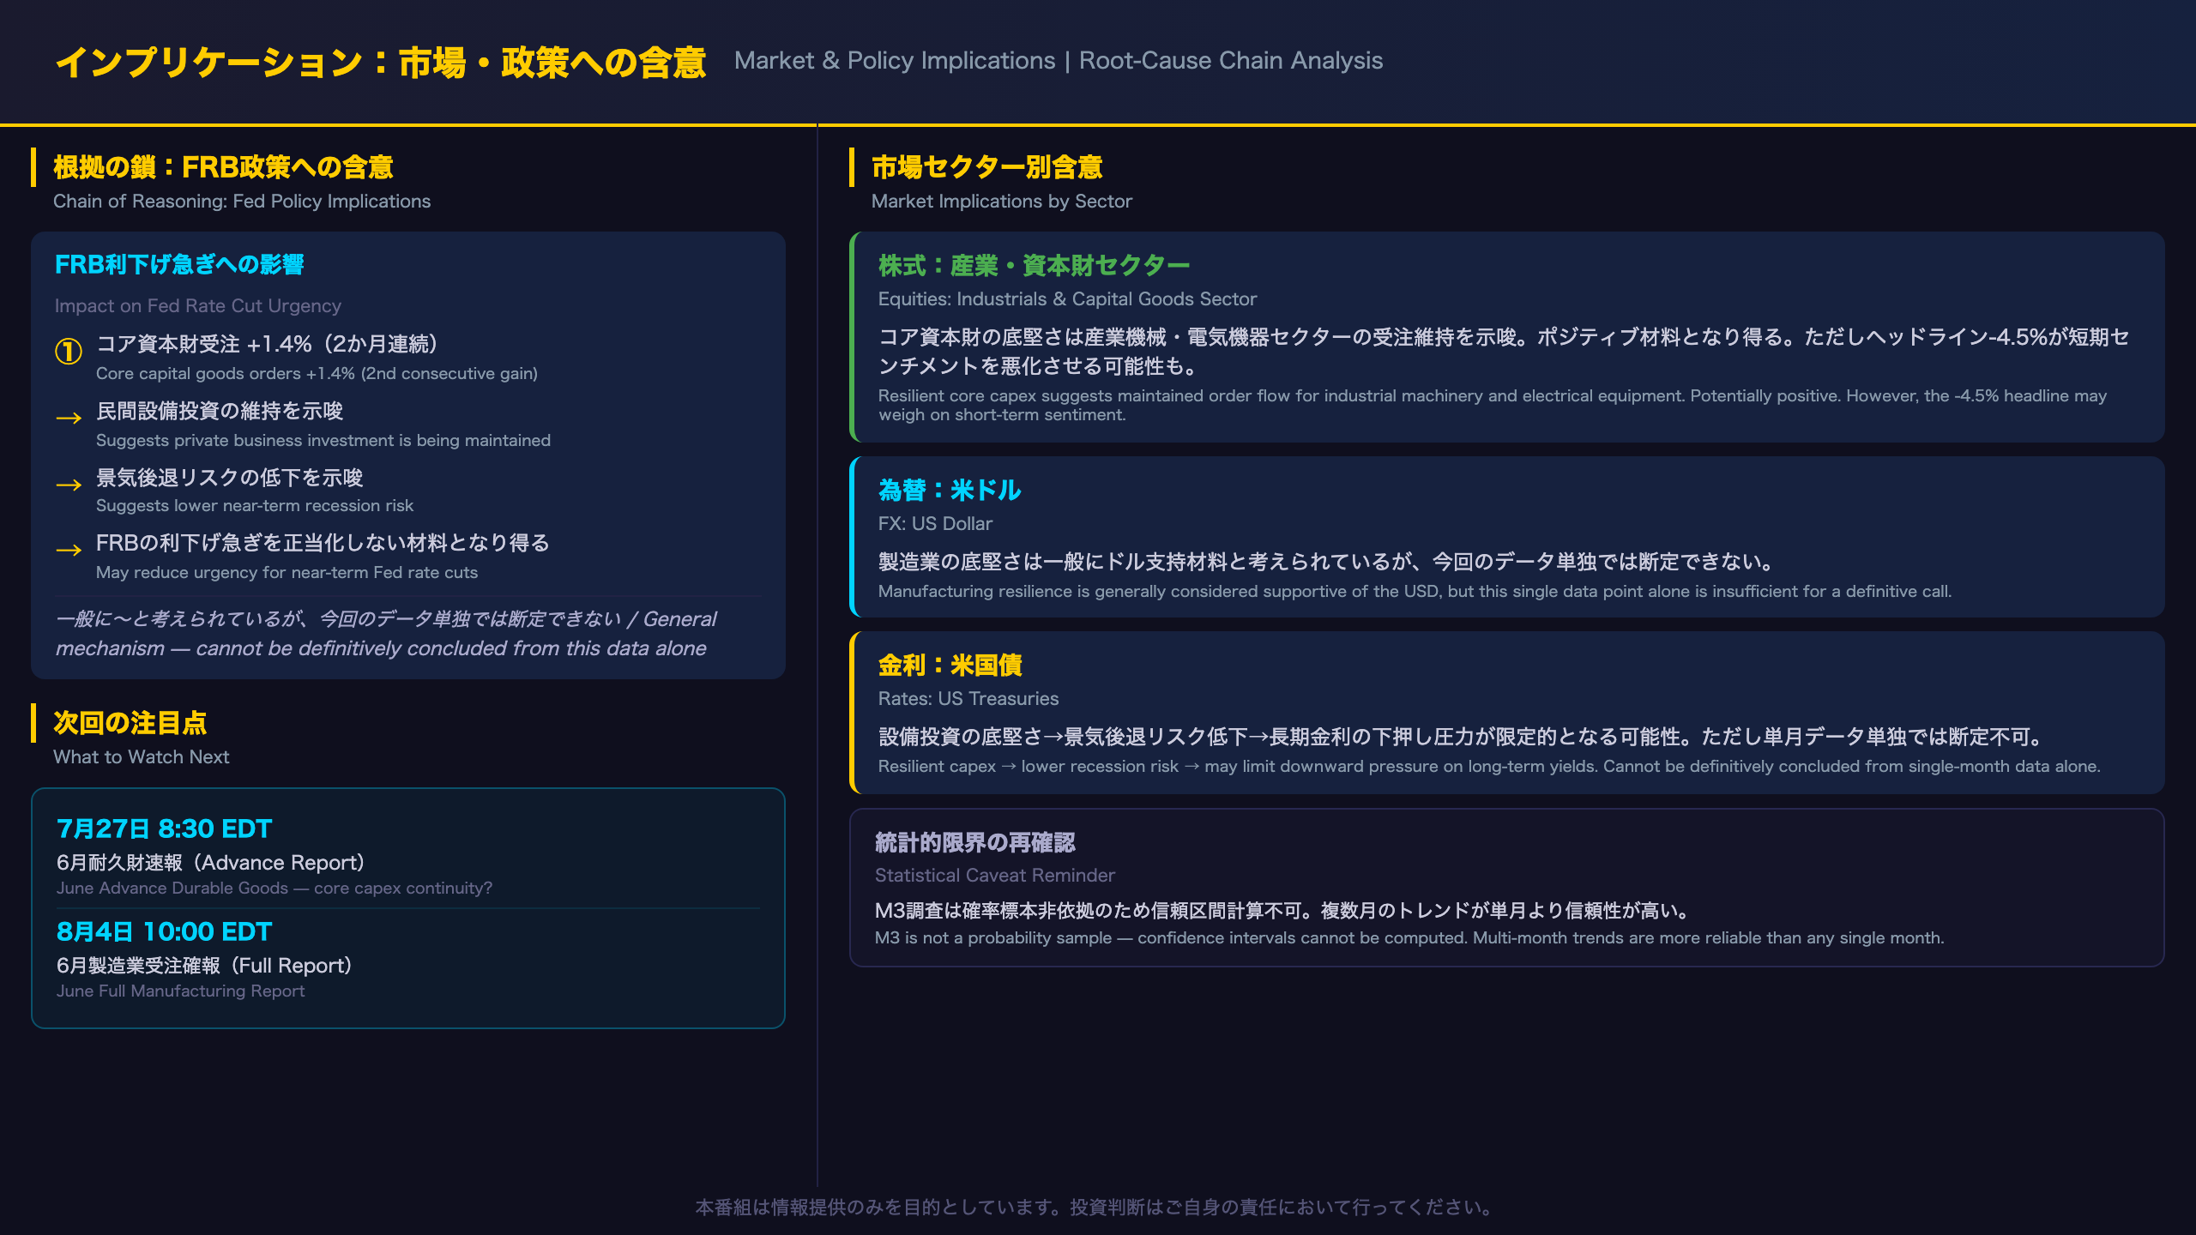The image size is (2196, 1235).
Task: Click 6月製造業受注確報（Full Report）
Action: pyautogui.click(x=208, y=966)
